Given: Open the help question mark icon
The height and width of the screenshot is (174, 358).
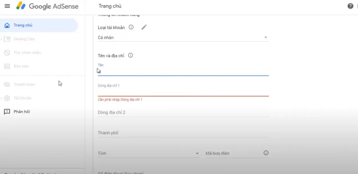Looking at the screenshot, I should point(350,6).
